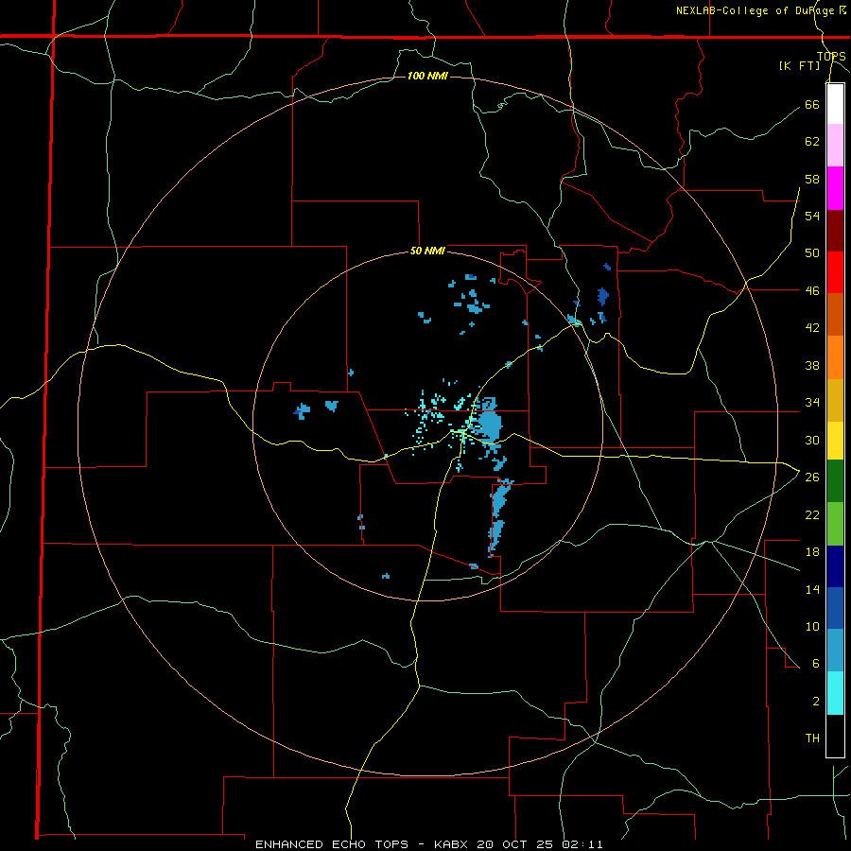Screen dimensions: 851x851
Task: Click the legend value 10
Action: [x=812, y=626]
